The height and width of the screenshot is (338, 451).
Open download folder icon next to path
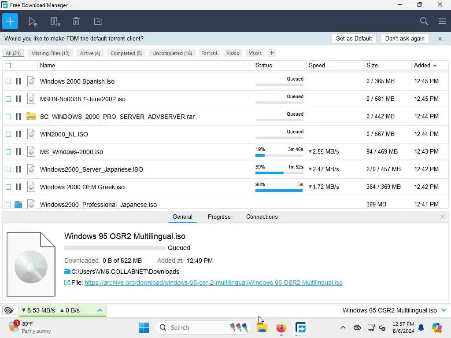(x=67, y=272)
